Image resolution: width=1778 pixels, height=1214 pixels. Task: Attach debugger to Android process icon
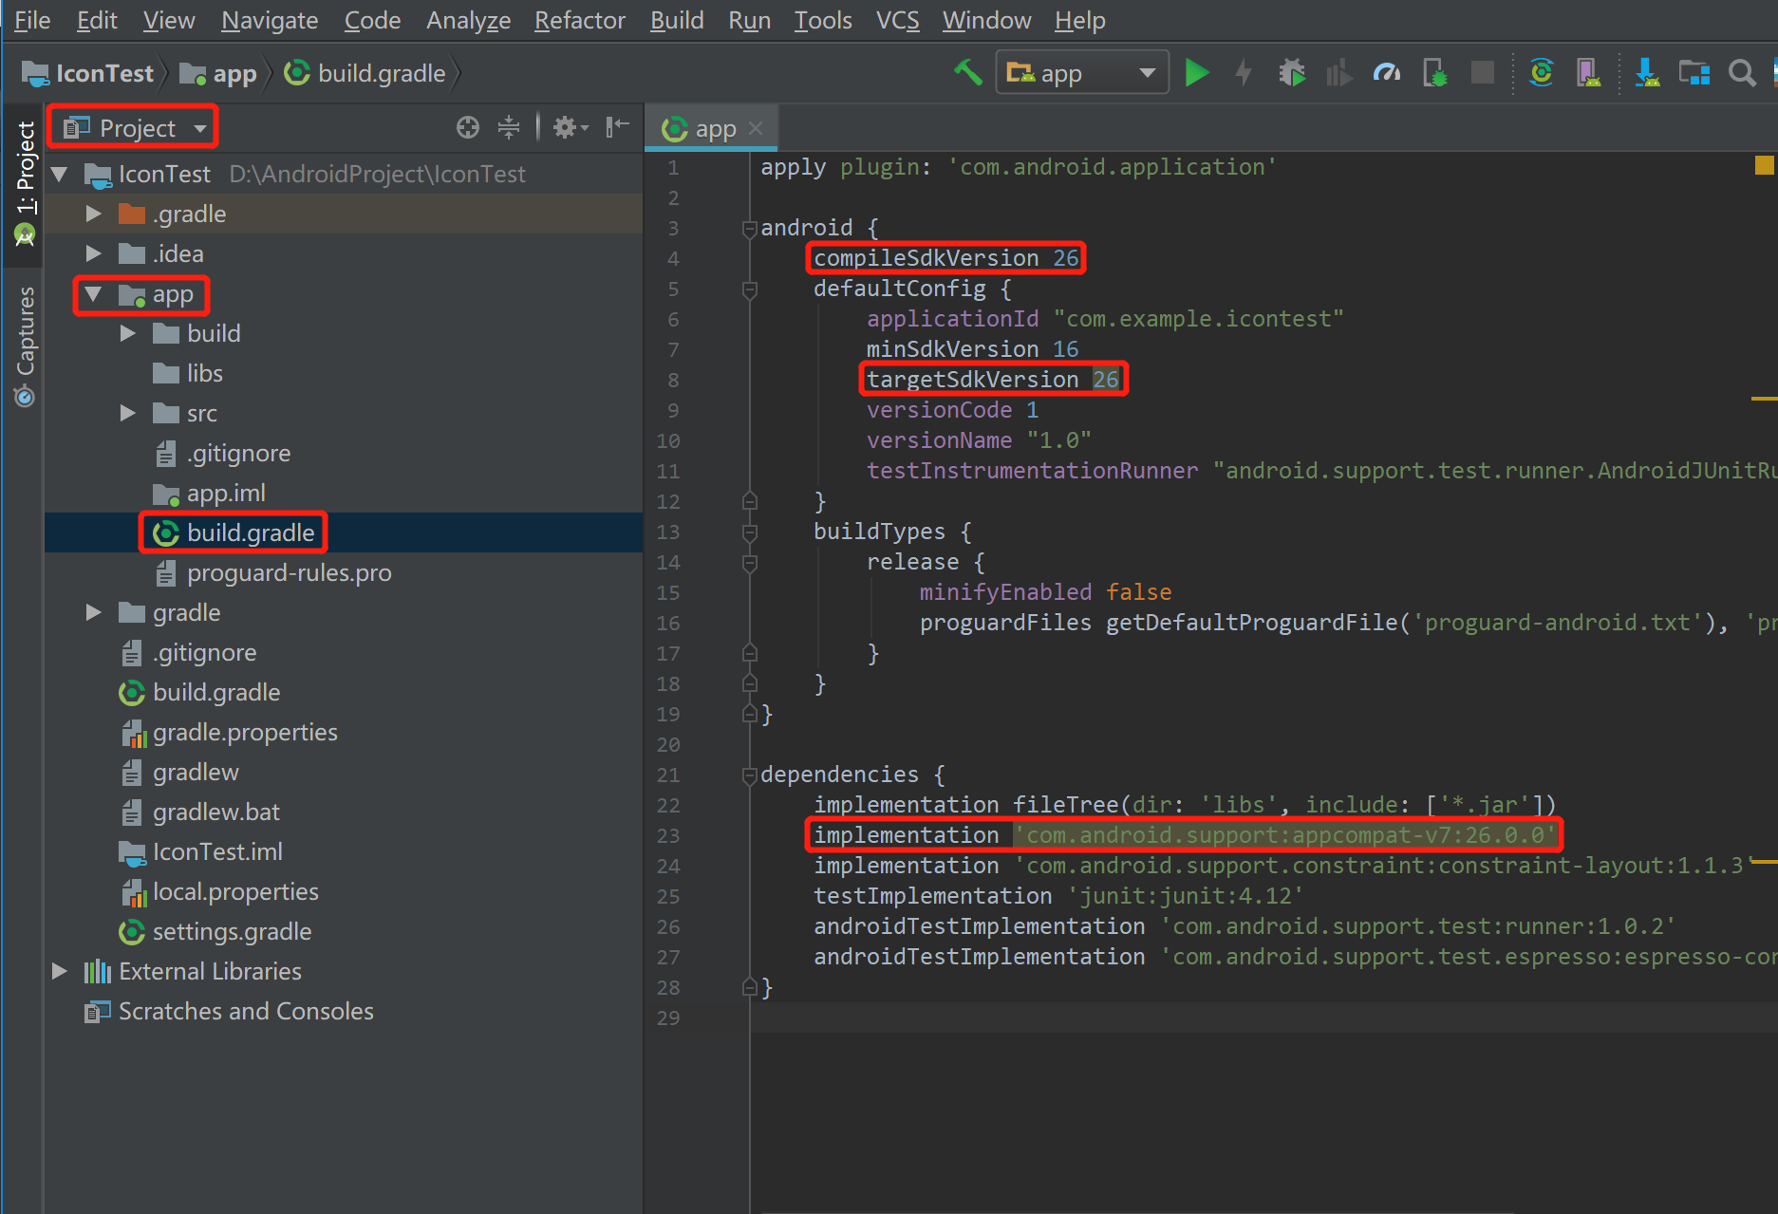pos(1434,72)
